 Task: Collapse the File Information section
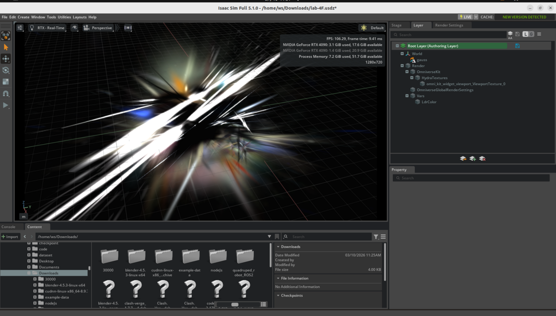coord(278,278)
